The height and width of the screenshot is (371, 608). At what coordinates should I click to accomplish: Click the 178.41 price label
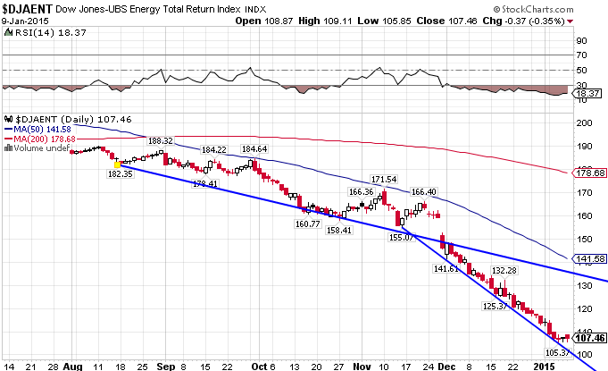tap(205, 184)
